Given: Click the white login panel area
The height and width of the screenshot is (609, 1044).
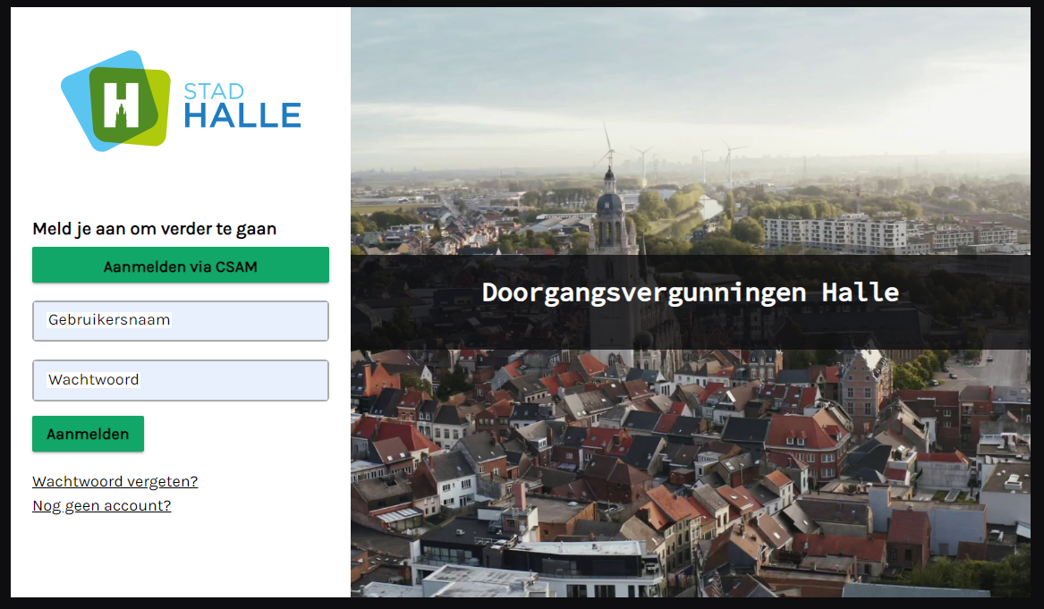Looking at the screenshot, I should 179,554.
